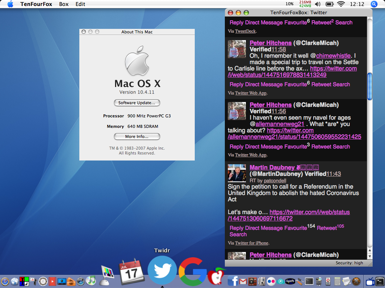Open the Twitter for iPhone source link
The image size is (385, 288).
(x=252, y=243)
